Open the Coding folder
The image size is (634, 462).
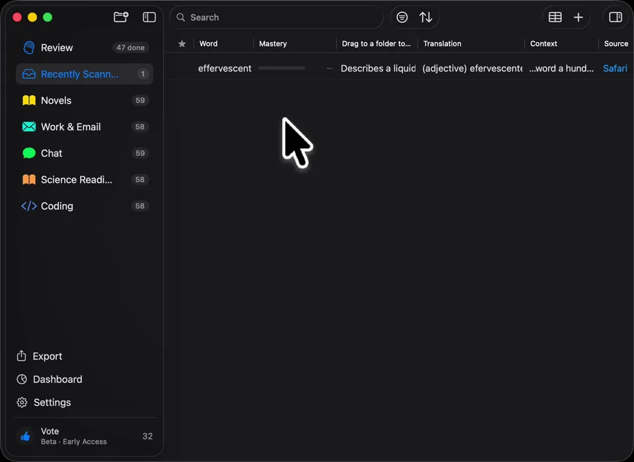tap(85, 206)
